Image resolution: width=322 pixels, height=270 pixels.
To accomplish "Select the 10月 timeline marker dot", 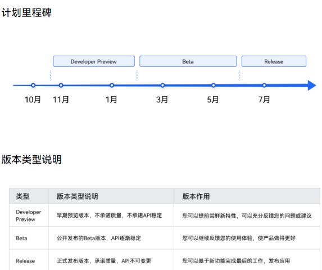I will (33, 85).
